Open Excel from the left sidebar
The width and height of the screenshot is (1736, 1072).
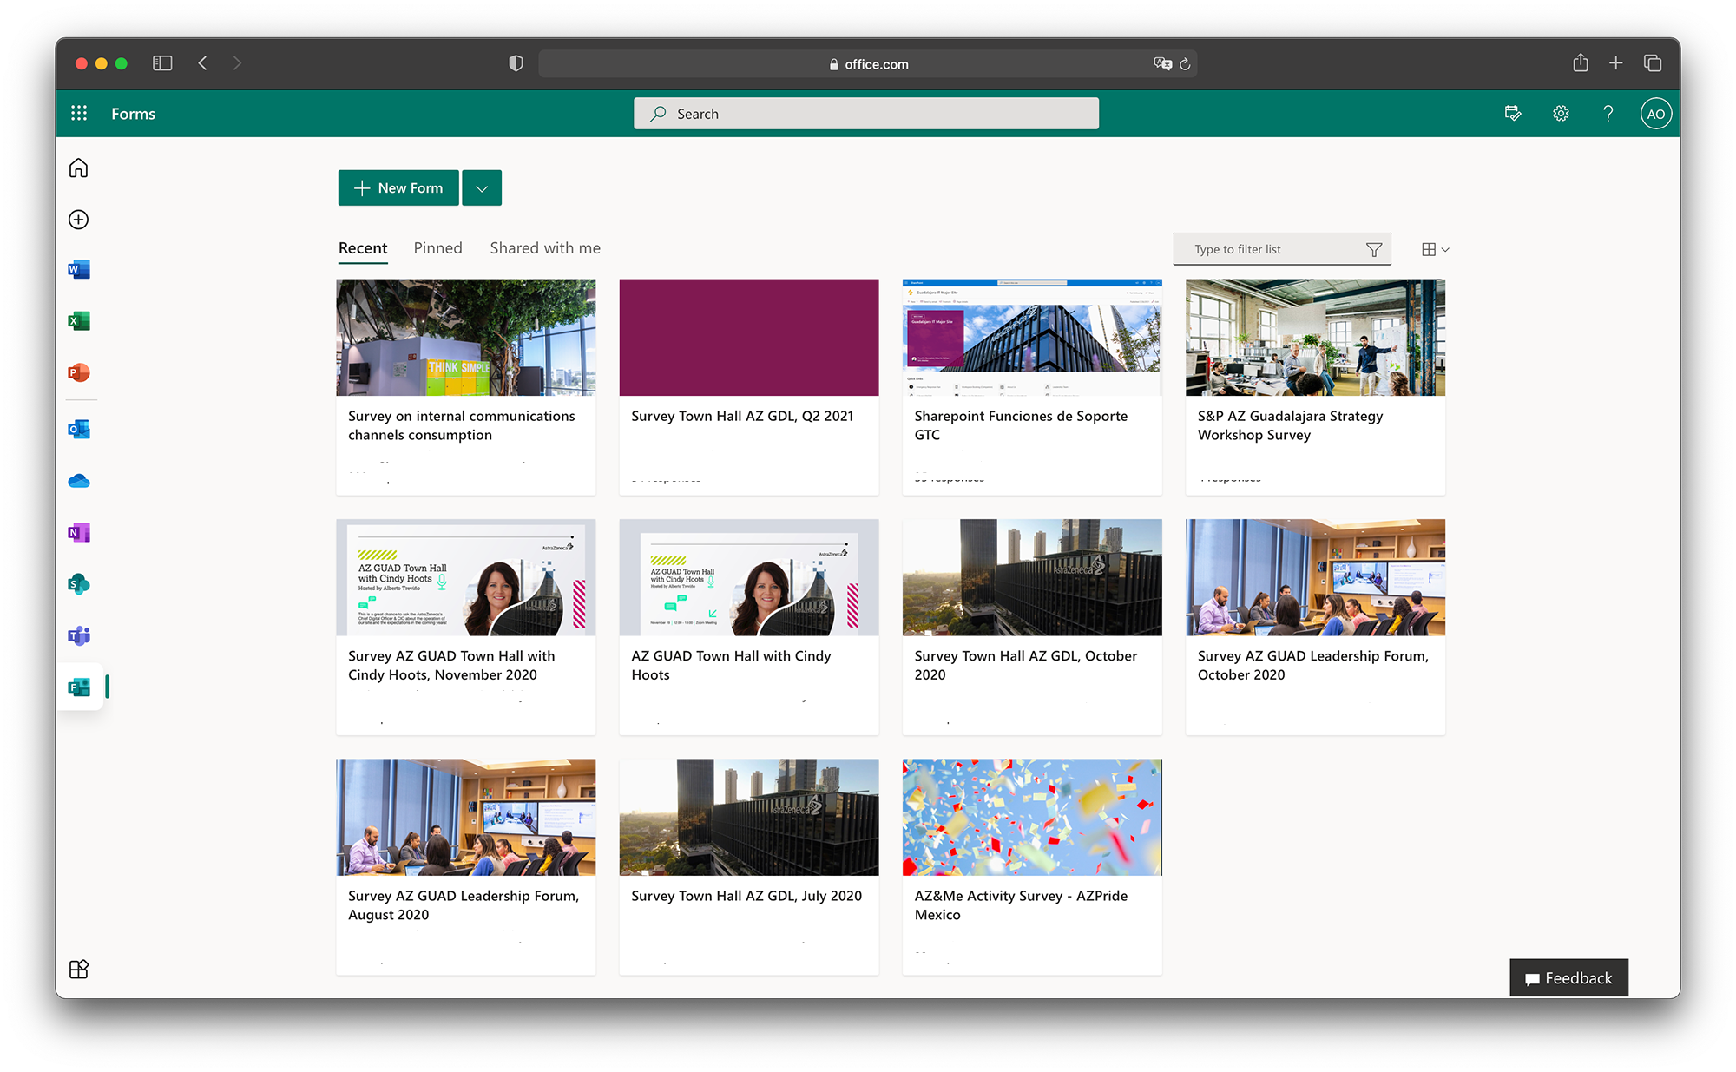[79, 321]
